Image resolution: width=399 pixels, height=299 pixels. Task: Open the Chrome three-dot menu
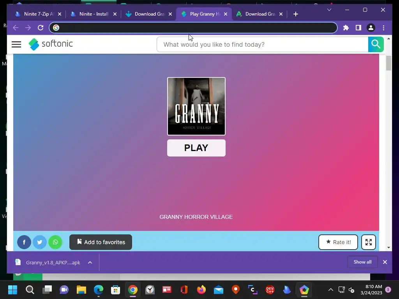tap(383, 28)
